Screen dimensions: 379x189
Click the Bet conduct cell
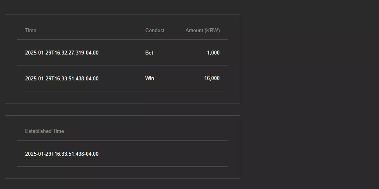tap(149, 53)
